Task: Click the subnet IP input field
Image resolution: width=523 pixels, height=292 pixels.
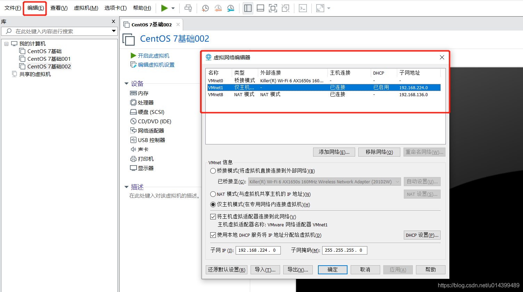Action: [x=258, y=250]
